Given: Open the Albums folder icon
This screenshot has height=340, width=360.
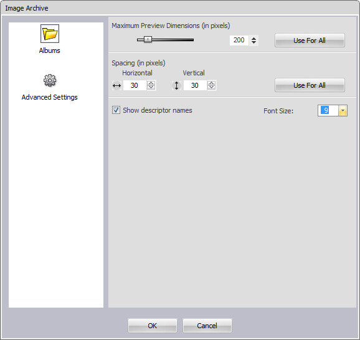Looking at the screenshot, I should tap(50, 34).
